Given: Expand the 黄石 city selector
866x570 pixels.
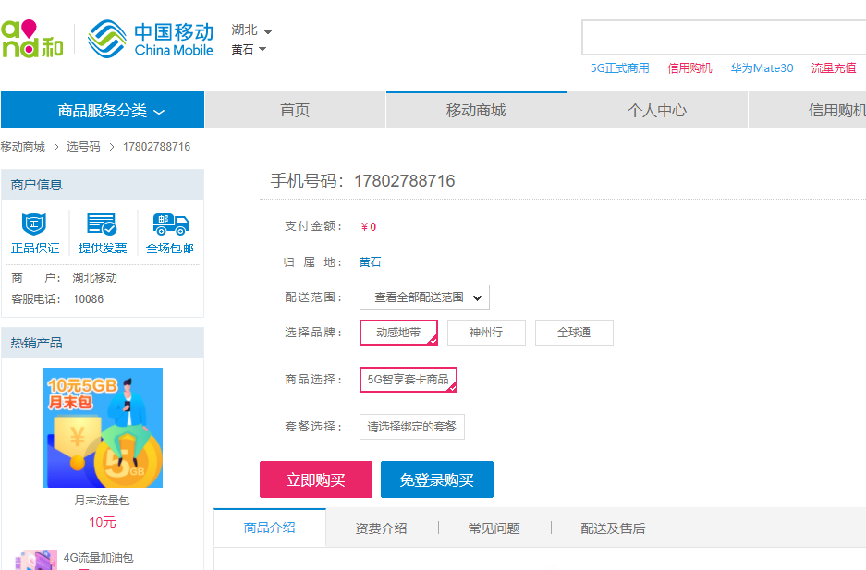Looking at the screenshot, I should (x=249, y=50).
